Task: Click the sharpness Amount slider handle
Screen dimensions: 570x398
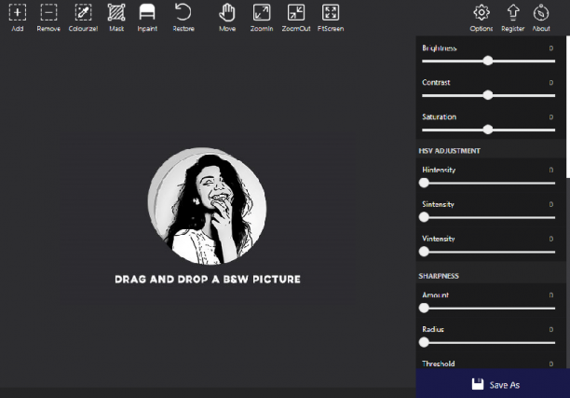Action: [424, 308]
